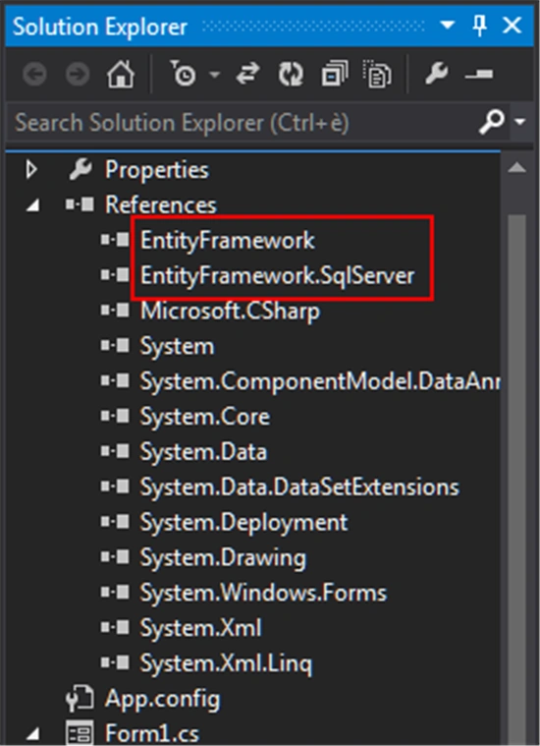Screen dimensions: 540x746
Task: Select the App.config file
Action: 162,699
